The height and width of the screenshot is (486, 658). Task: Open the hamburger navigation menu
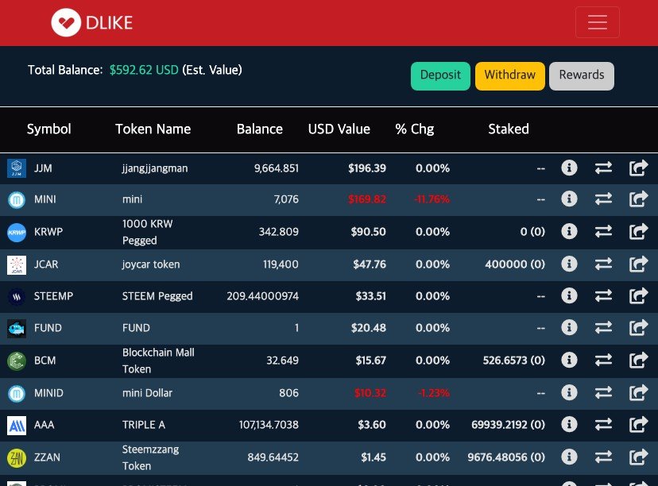pyautogui.click(x=597, y=22)
